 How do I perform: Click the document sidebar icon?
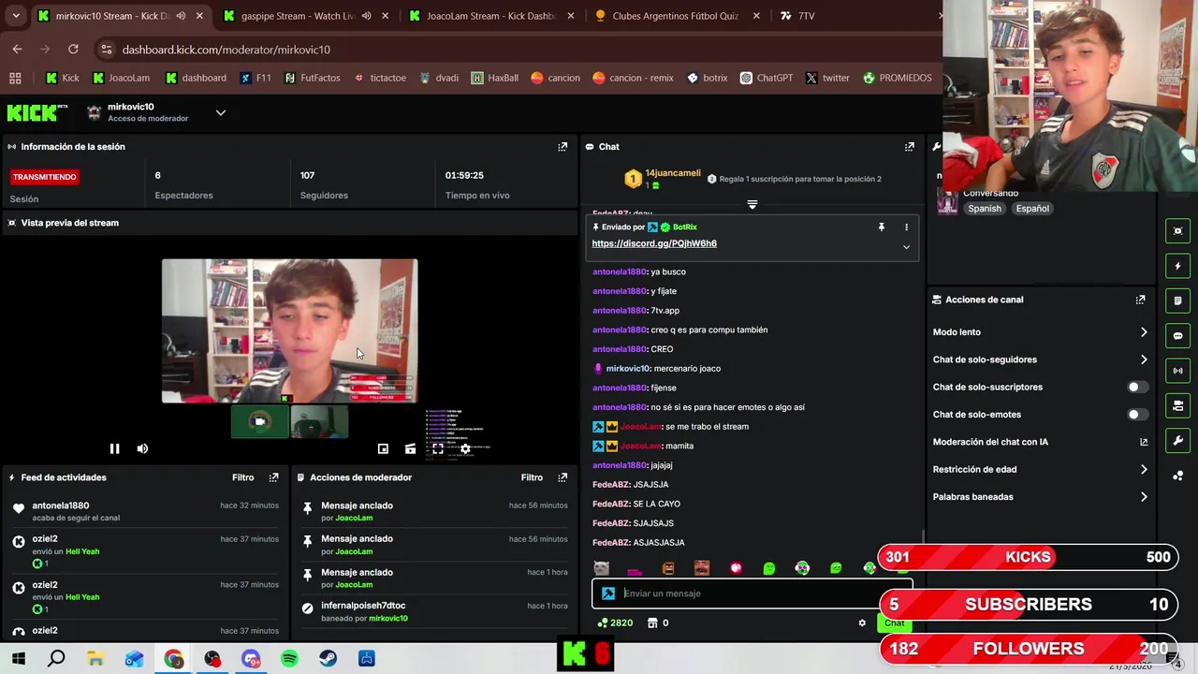tap(1178, 300)
